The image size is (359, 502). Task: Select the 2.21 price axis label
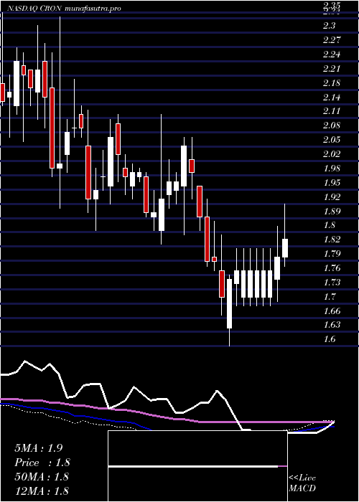332,69
